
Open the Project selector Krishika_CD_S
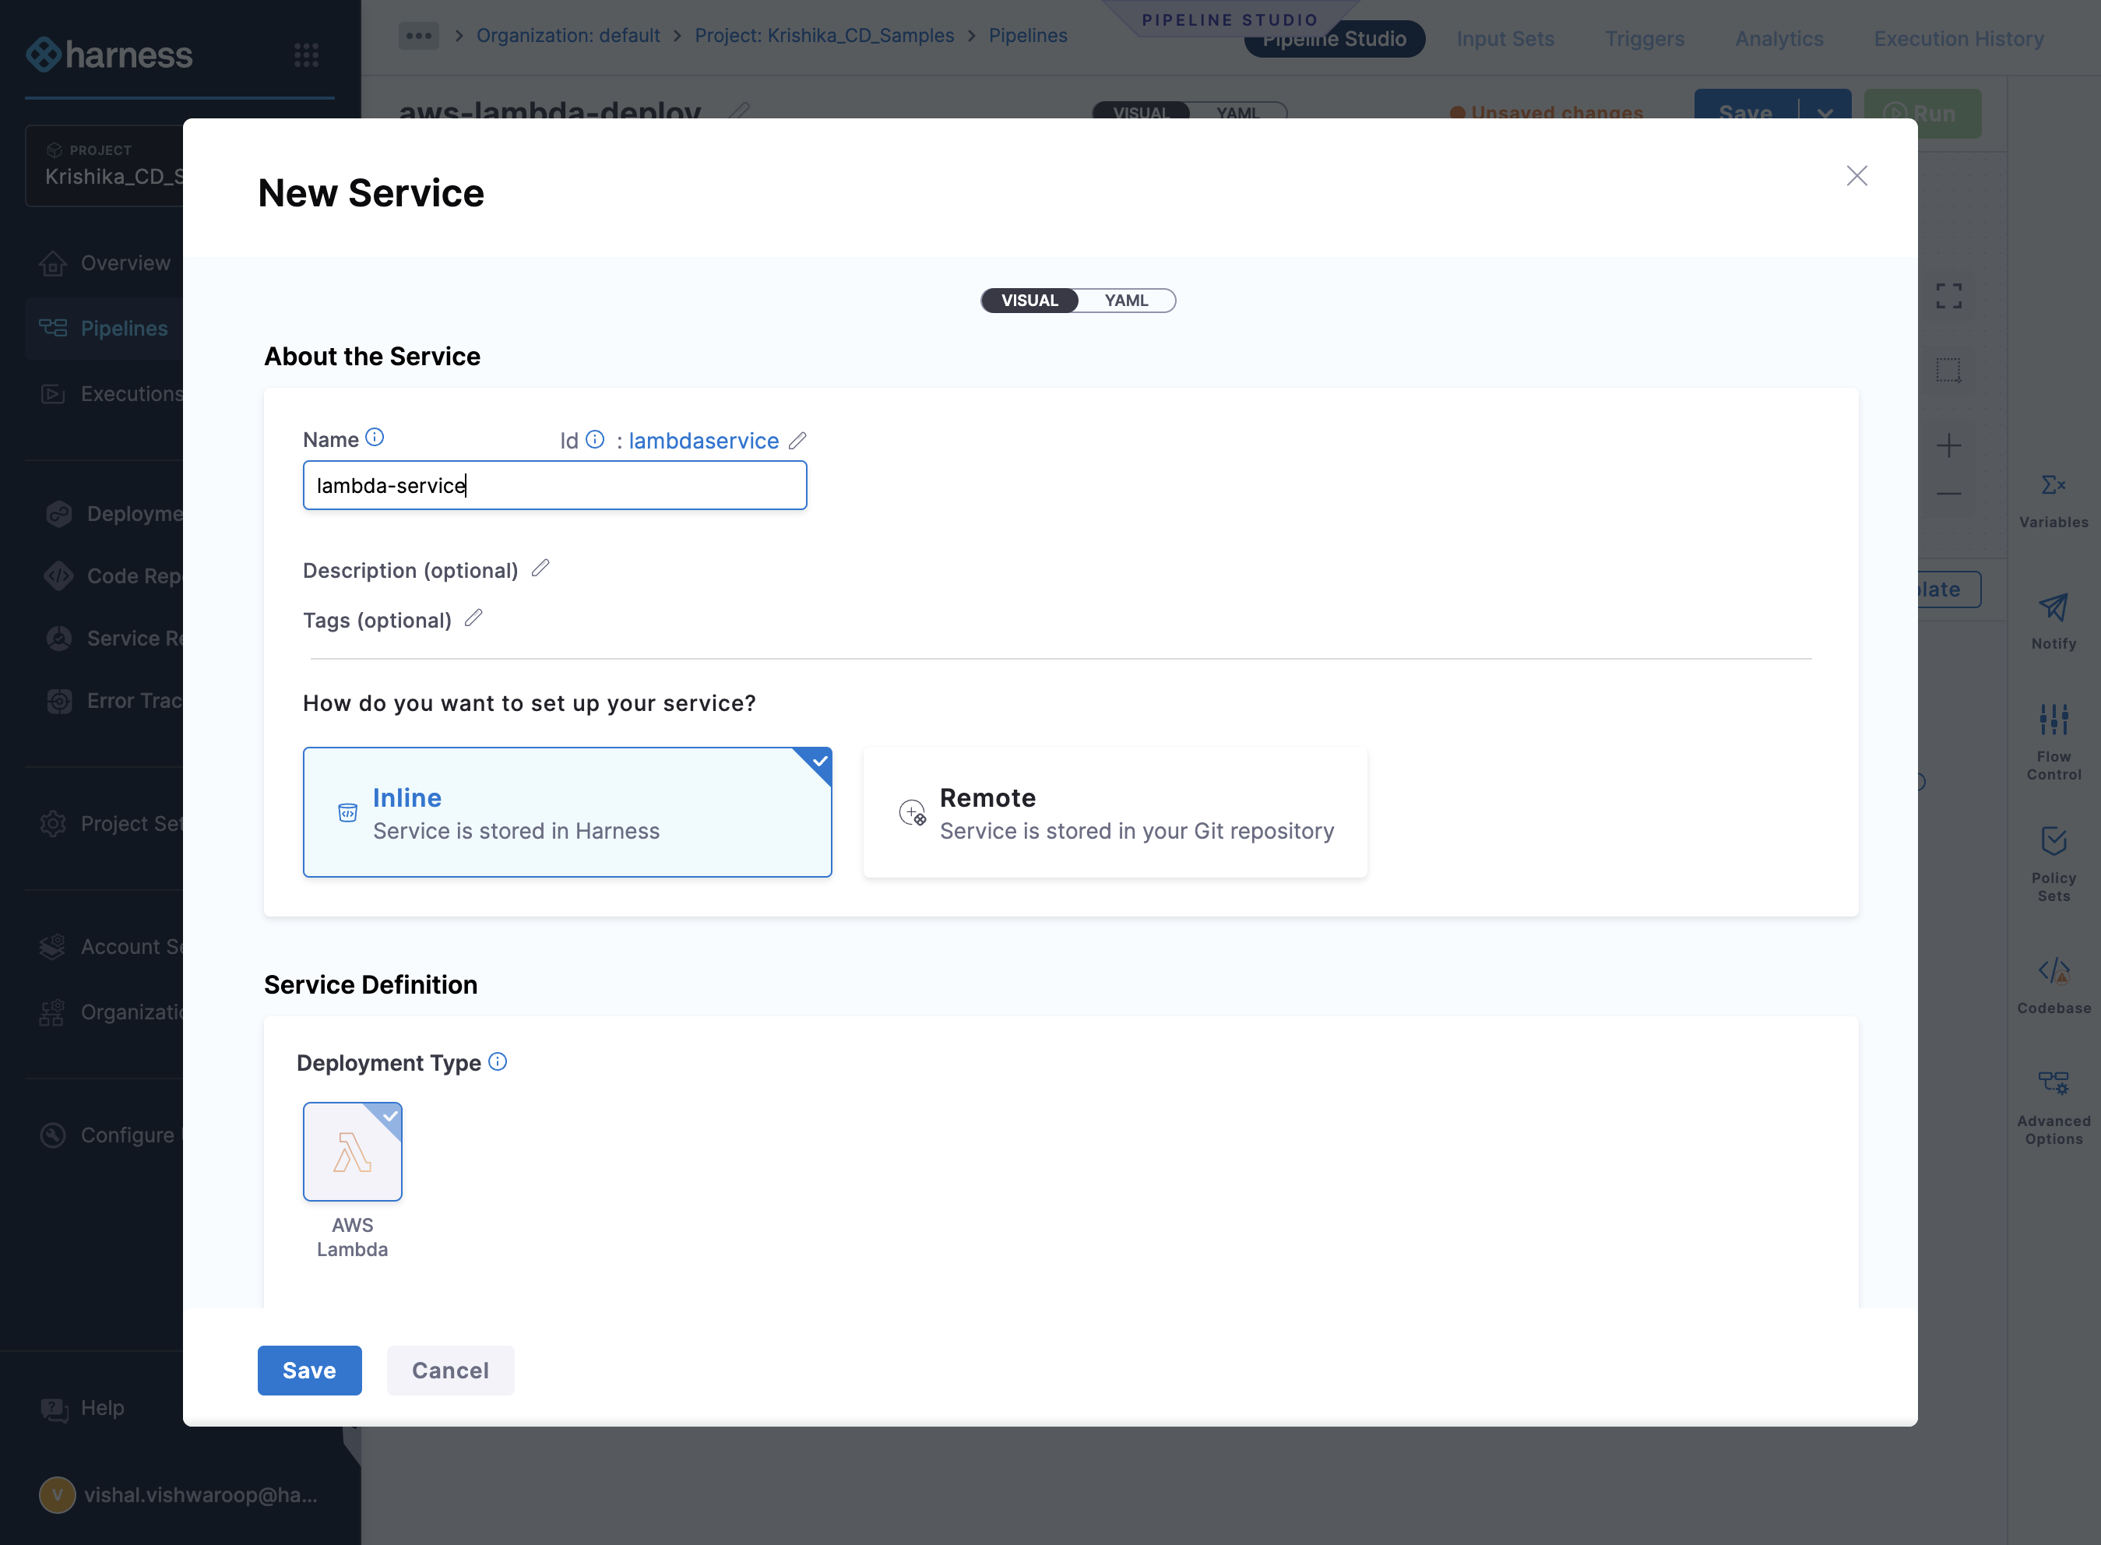tap(104, 166)
